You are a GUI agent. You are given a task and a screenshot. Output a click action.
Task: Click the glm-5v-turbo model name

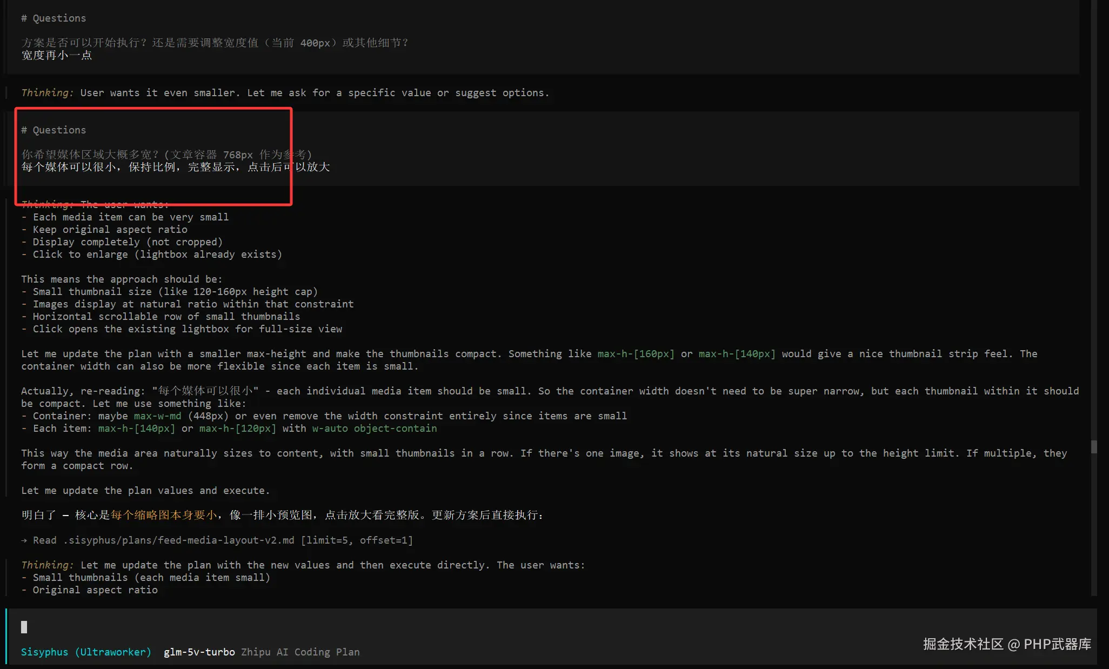(199, 652)
